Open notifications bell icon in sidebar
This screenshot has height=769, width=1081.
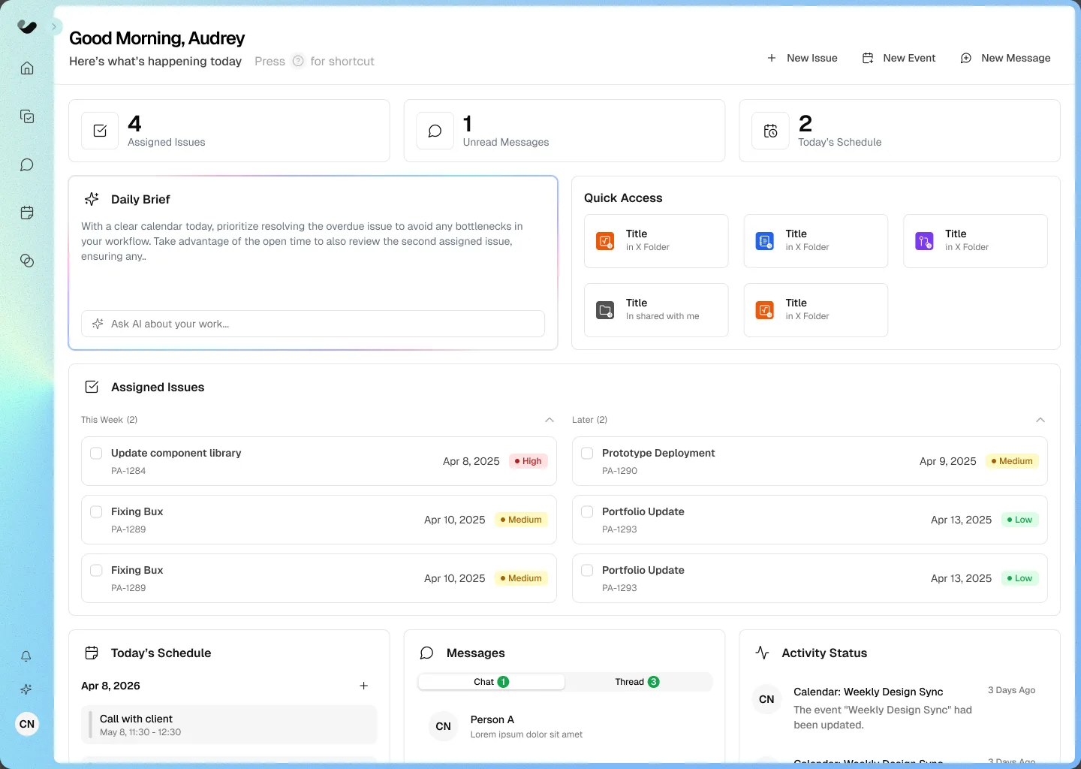click(26, 656)
